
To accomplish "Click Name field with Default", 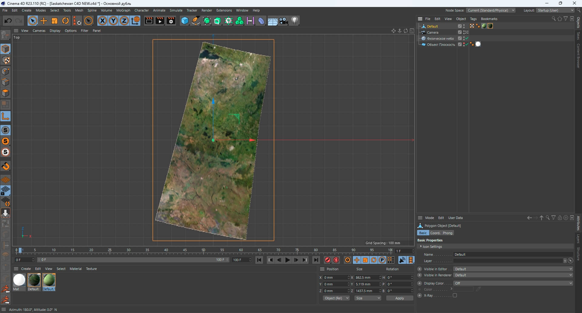I will 513,254.
